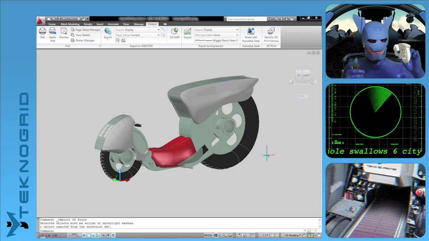
Task: Click Send to 3D Print Service
Action: 271,34
